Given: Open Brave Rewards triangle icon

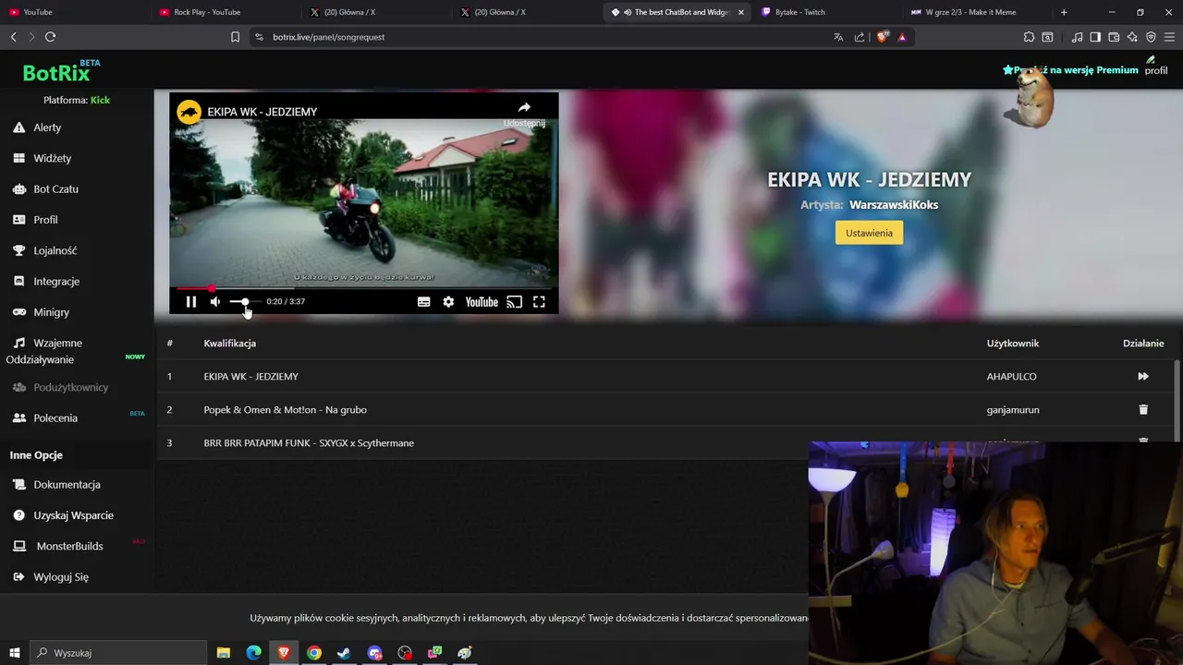Looking at the screenshot, I should pyautogui.click(x=902, y=37).
